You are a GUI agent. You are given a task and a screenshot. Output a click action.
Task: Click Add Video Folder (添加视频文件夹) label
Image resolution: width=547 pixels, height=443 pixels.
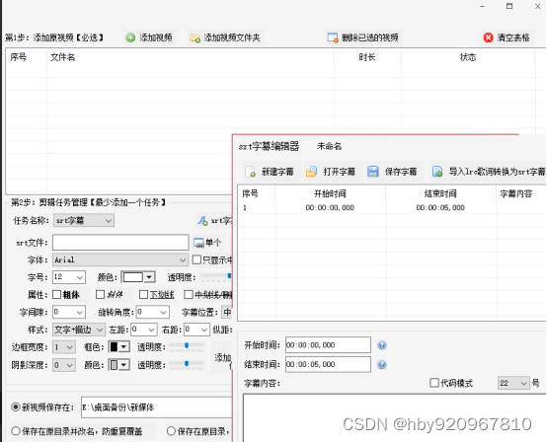(x=232, y=37)
